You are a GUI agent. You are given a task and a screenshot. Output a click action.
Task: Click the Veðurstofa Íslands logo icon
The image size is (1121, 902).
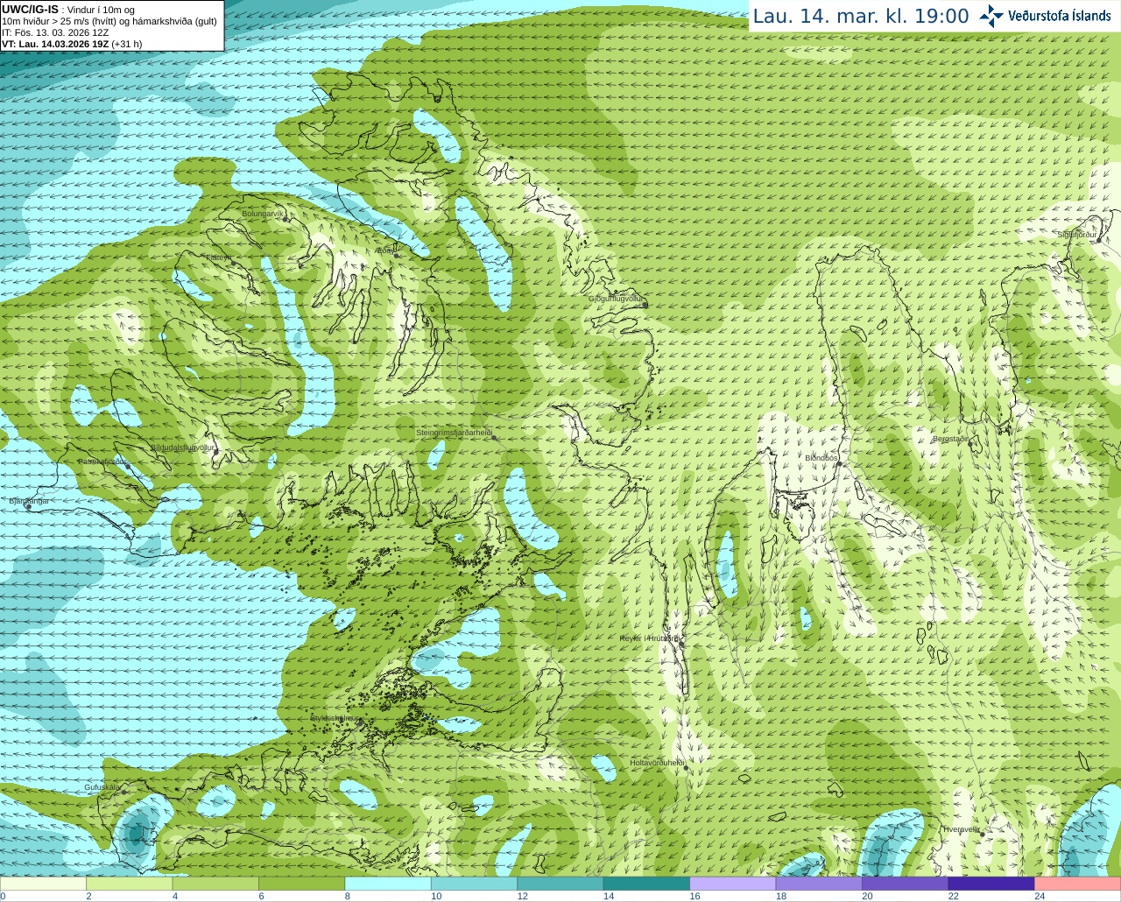991,16
